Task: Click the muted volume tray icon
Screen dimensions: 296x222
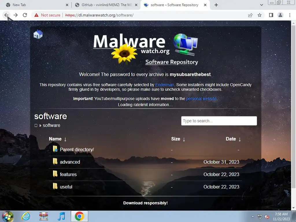Action: point(267,217)
